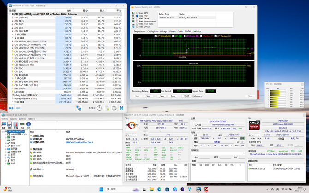Open the 监控(M) menu in HWiNFO

pos(22,119)
